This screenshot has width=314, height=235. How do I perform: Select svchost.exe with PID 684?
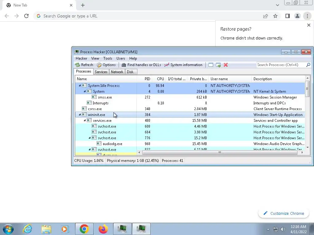[190, 132]
